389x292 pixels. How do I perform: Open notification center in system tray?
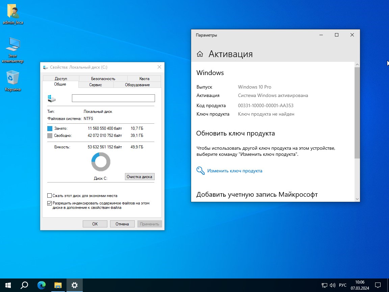click(378, 285)
